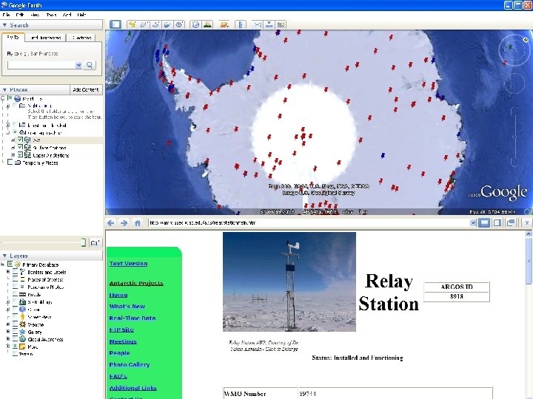Open the page in external browser window
Viewport: 533px width, 399px height.
(x=511, y=223)
